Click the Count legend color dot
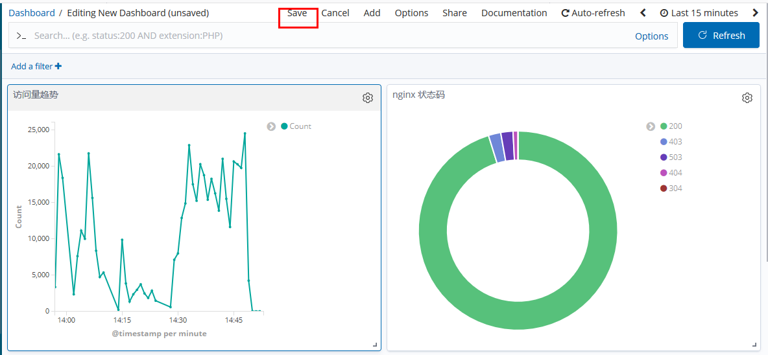Viewport: 768px width, 355px height. click(x=284, y=126)
